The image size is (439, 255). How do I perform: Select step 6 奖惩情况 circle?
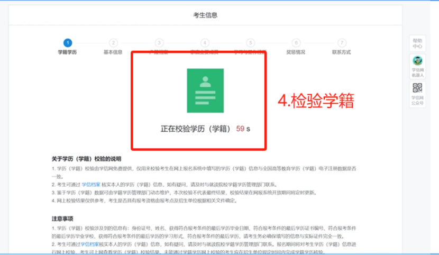point(296,43)
